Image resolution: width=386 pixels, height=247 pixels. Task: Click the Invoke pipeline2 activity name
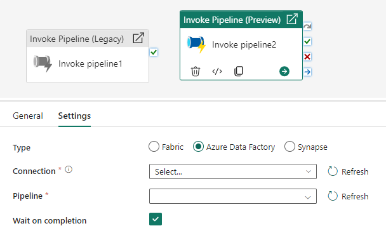click(244, 44)
